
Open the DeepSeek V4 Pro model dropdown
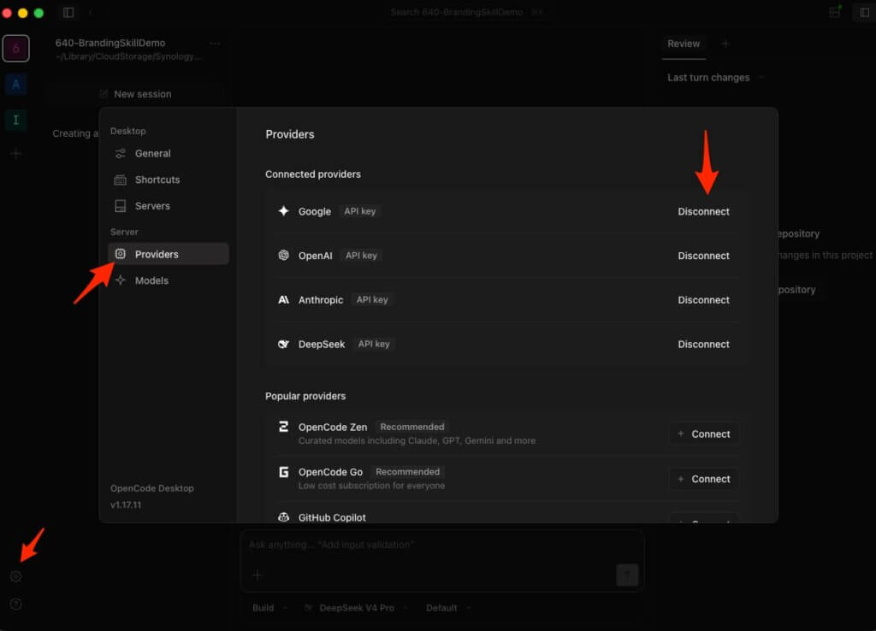pos(357,608)
